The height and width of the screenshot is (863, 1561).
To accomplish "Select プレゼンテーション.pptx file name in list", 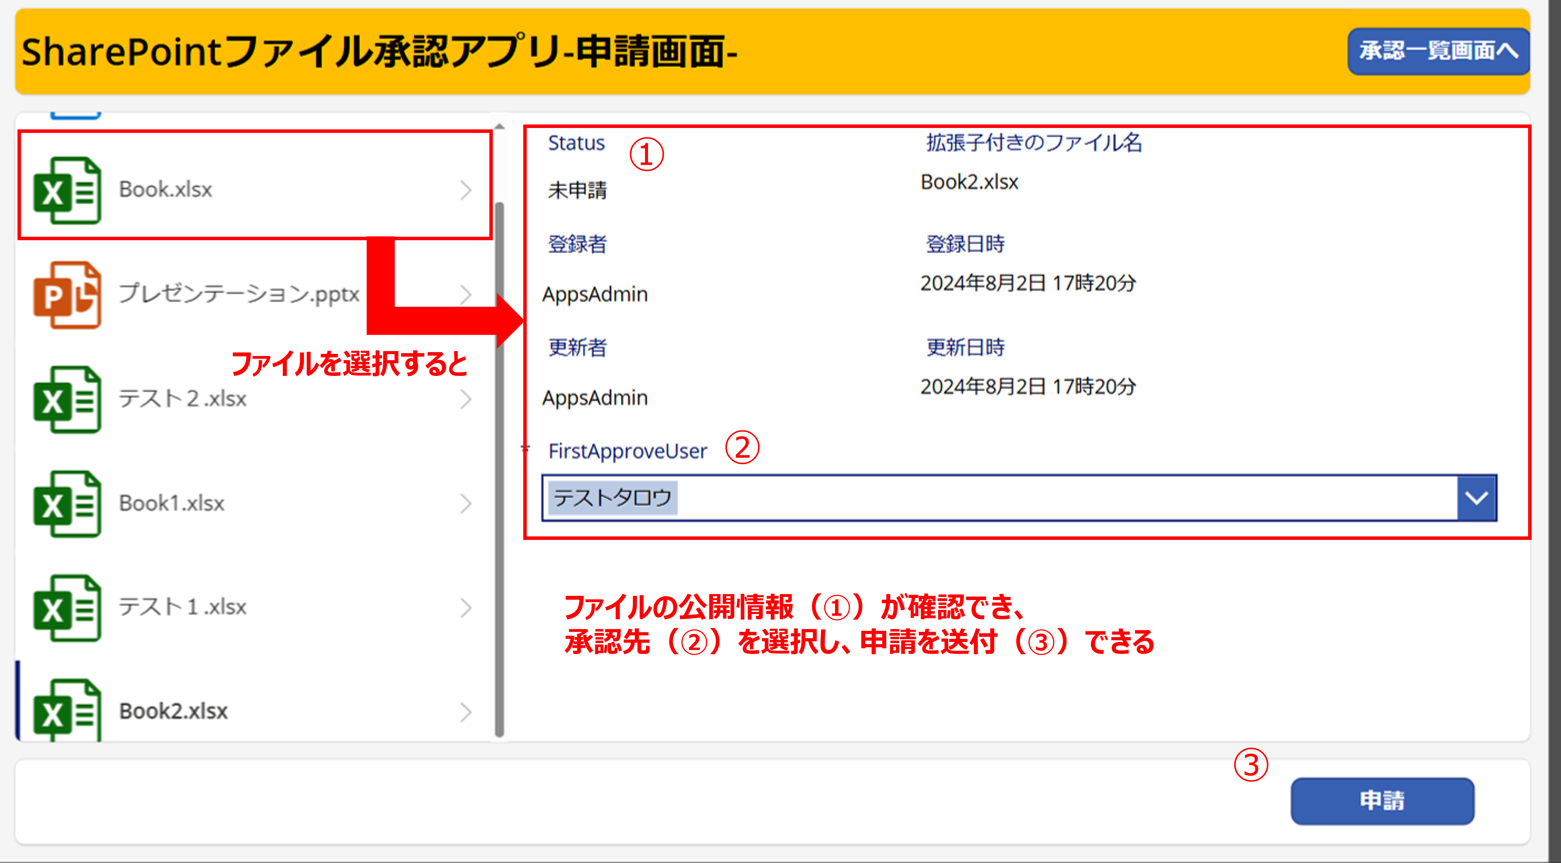I will coord(239,294).
